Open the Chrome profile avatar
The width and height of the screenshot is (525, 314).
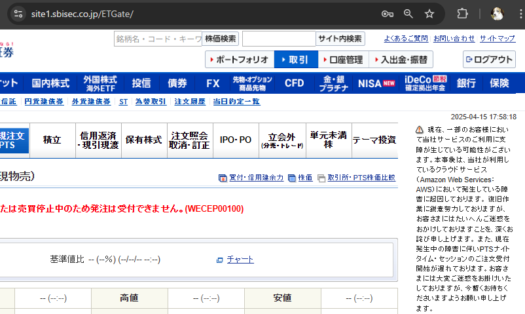click(x=497, y=14)
